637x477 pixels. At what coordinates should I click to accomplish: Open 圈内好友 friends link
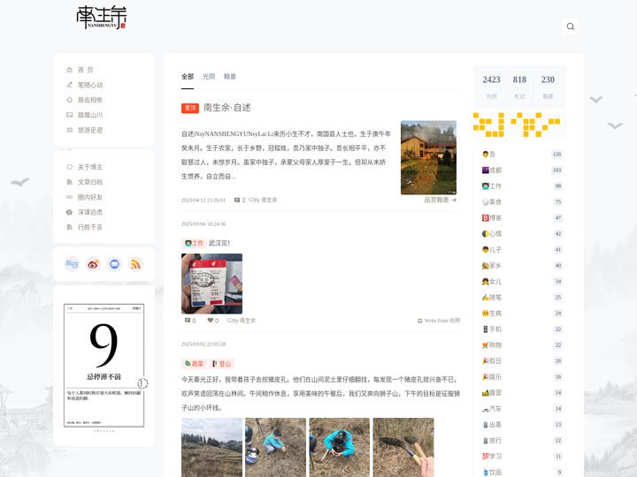90,197
